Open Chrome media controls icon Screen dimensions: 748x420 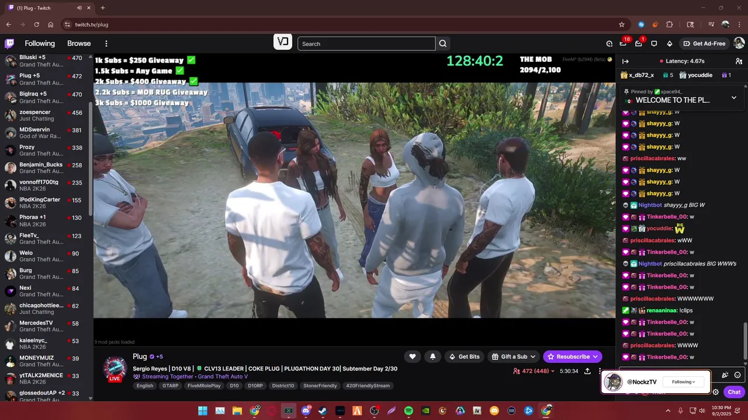coord(711,24)
